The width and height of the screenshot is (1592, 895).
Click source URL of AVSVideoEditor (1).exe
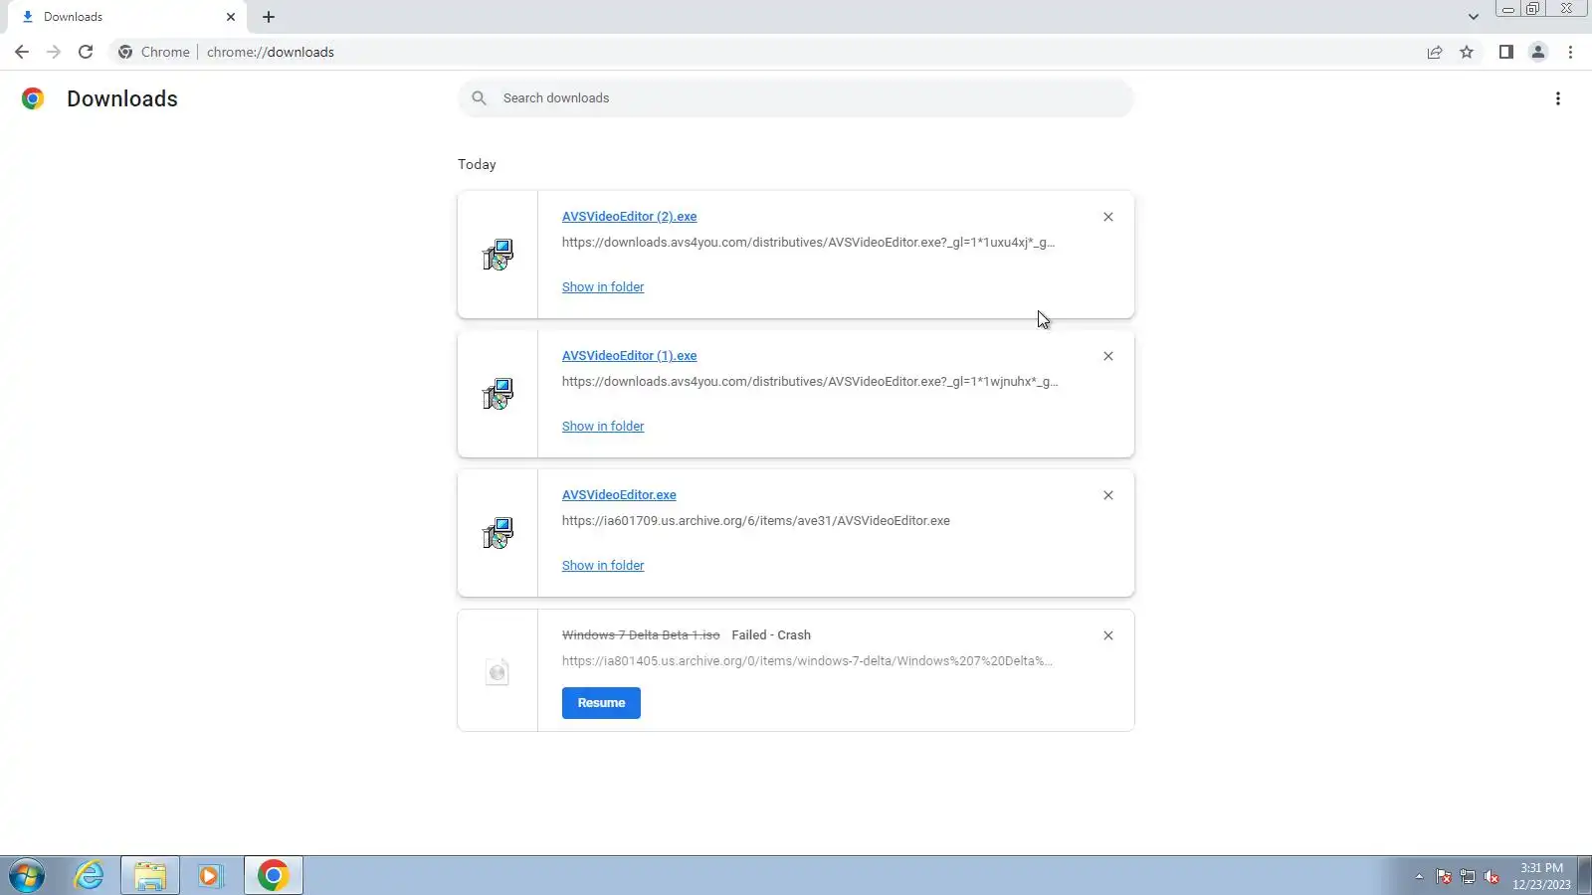810,382
